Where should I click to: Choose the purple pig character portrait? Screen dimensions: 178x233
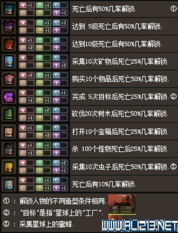[9, 97]
